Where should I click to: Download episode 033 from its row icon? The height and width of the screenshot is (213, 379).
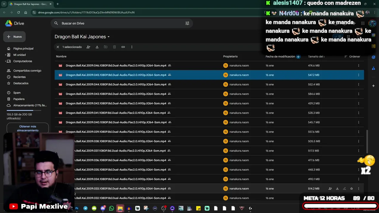pos(337,188)
